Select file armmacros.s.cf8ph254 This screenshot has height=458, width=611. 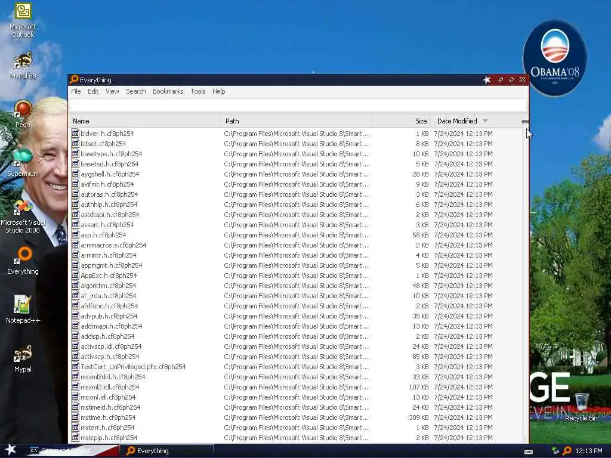[x=113, y=245]
